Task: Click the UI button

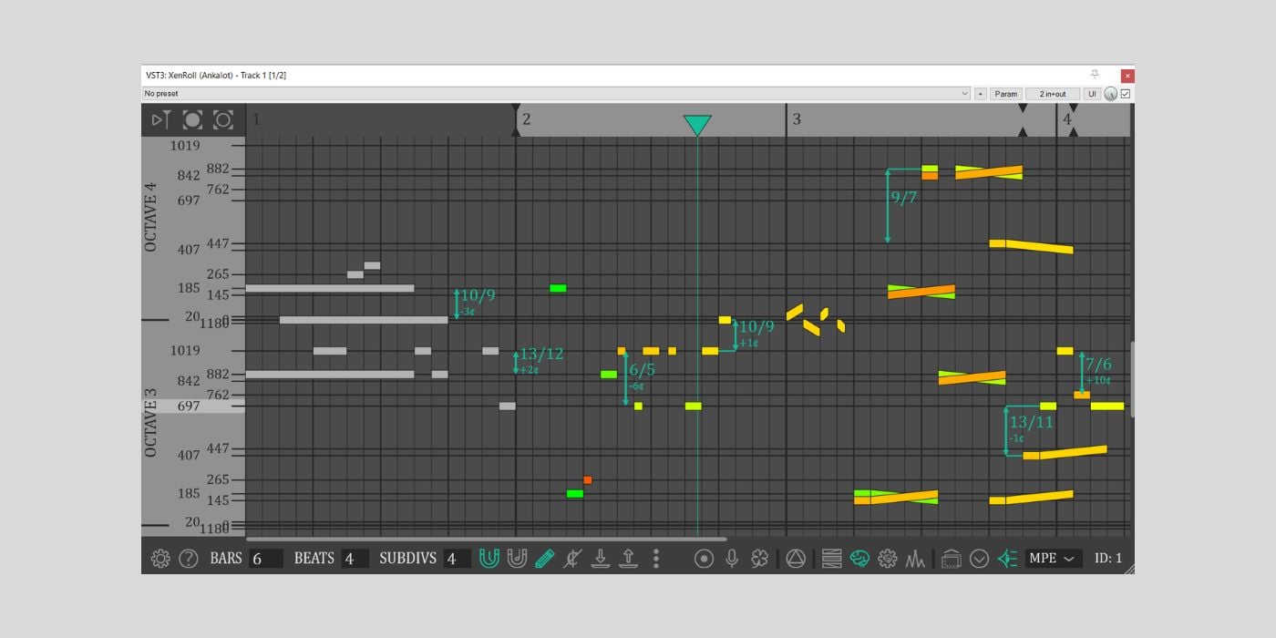Action: coord(1092,94)
